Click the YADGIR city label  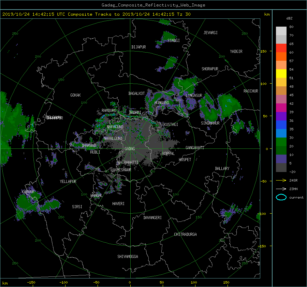coord(236,52)
